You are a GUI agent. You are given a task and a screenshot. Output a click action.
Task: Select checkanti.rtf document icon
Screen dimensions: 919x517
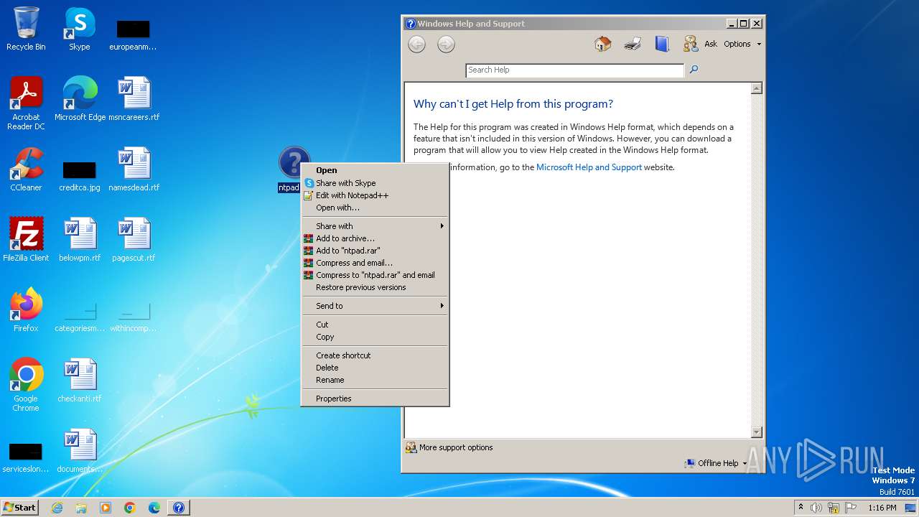tap(80, 381)
